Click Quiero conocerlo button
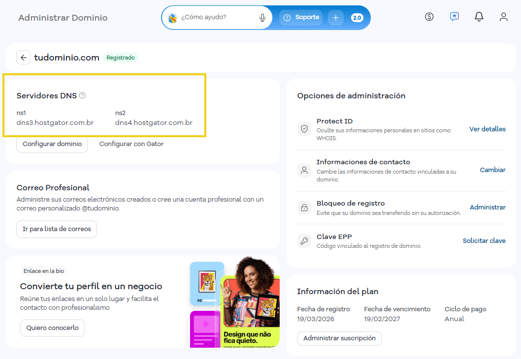 [53, 328]
